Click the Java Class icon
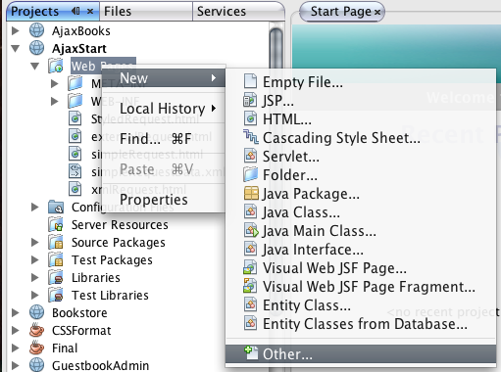Viewport: 501px width, 372px height. point(250,211)
